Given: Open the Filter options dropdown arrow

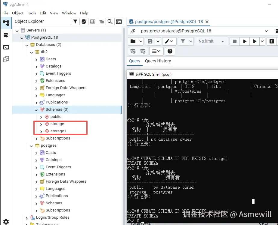Looking at the screenshot, I should coord(190,41).
